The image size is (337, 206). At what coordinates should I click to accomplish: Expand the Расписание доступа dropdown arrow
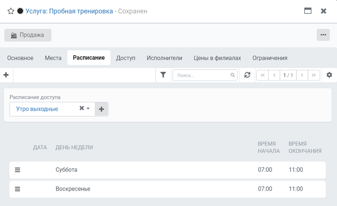coord(88,108)
